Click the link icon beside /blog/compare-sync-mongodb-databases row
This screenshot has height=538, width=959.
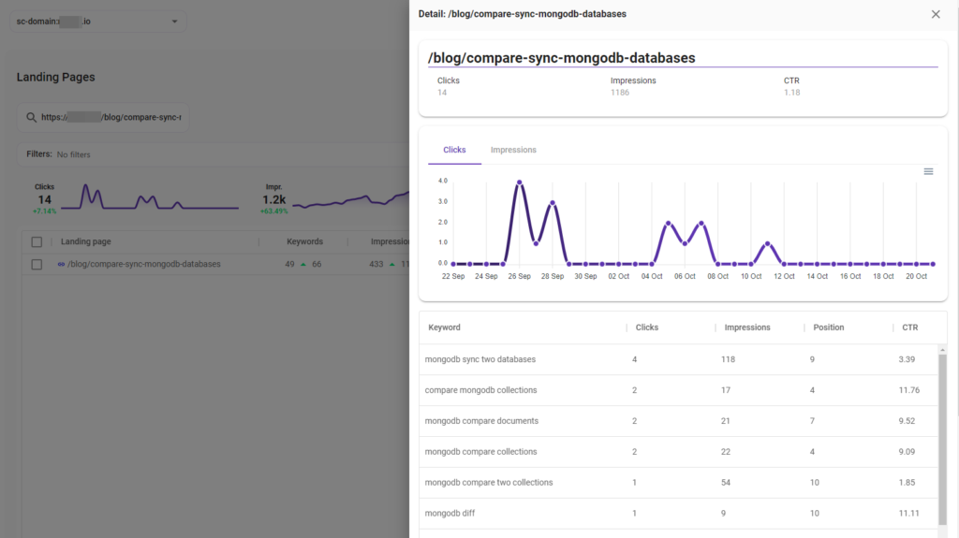click(x=61, y=264)
